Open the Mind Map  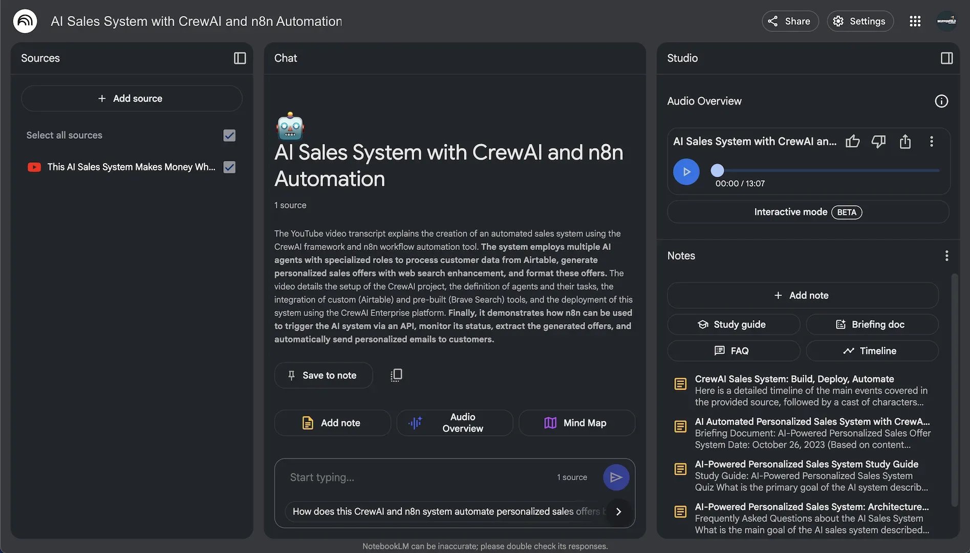coord(576,423)
